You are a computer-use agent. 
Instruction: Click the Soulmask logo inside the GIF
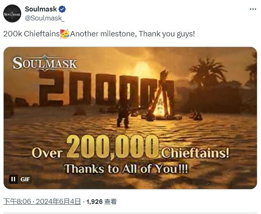[44, 63]
